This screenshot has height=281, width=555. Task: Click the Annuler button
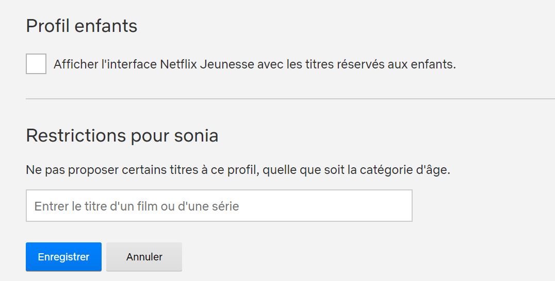click(x=144, y=257)
